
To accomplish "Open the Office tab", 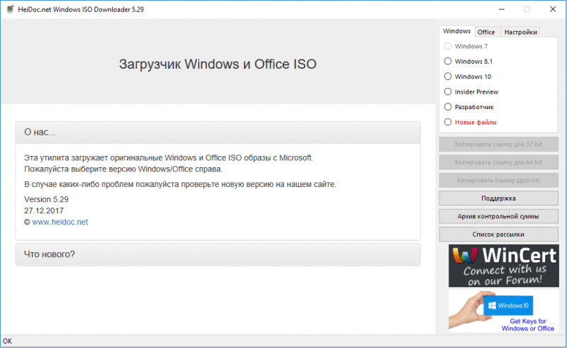I will point(486,32).
